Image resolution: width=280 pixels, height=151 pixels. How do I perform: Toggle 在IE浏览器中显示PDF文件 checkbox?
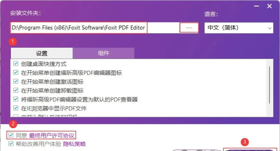[x=16, y=108]
